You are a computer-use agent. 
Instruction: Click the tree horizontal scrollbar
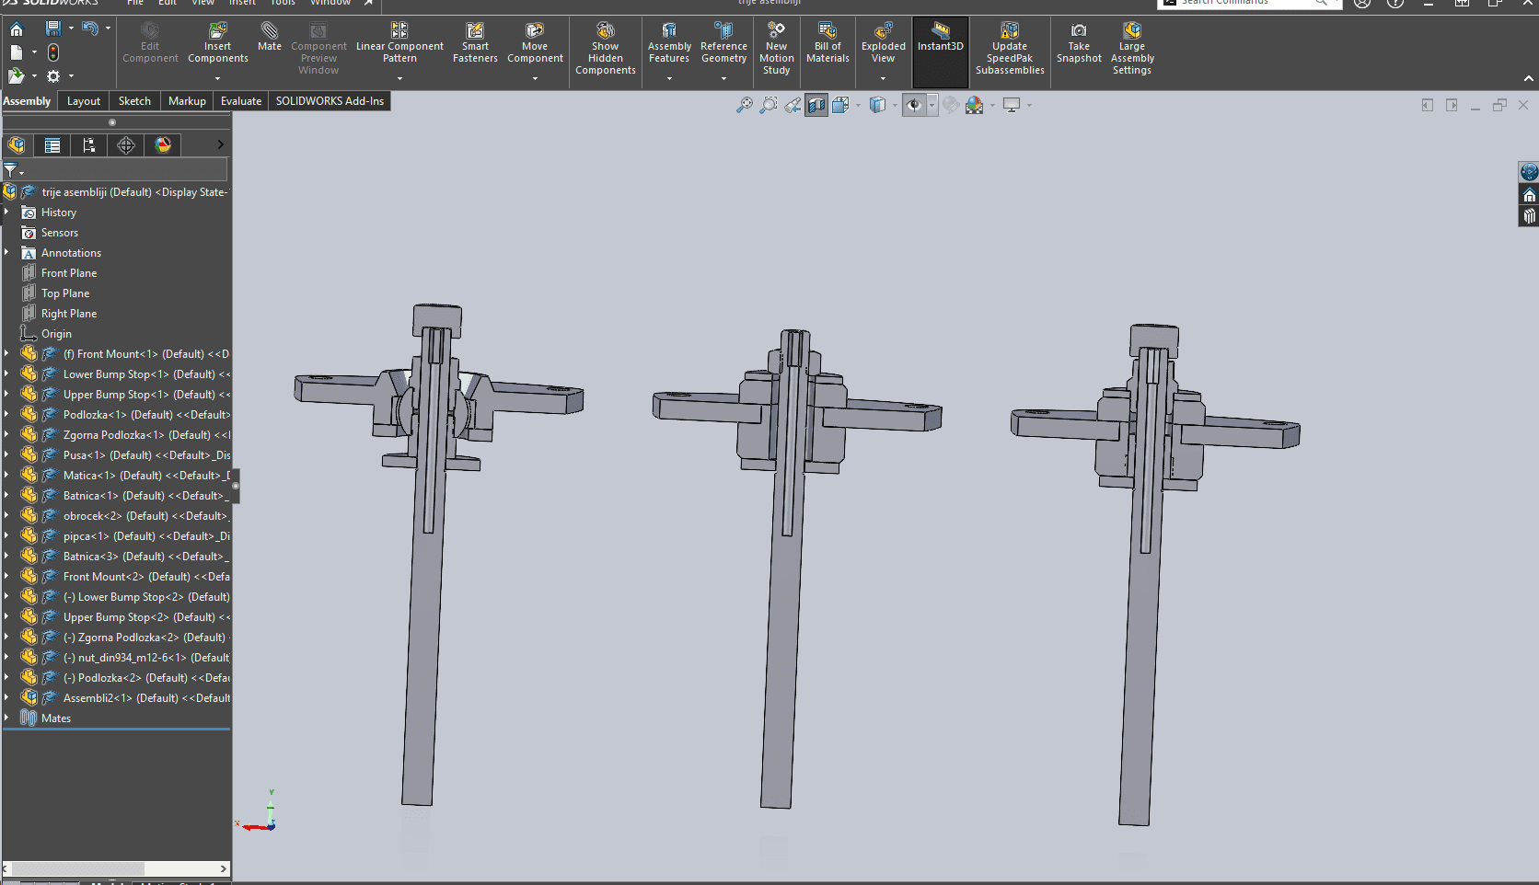click(x=116, y=868)
